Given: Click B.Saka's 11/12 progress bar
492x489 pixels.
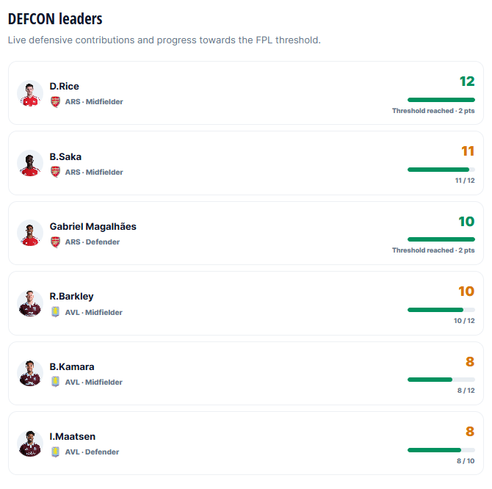Looking at the screenshot, I should pos(441,170).
